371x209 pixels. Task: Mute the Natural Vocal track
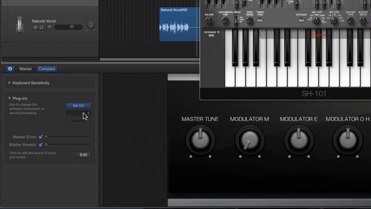(35, 27)
